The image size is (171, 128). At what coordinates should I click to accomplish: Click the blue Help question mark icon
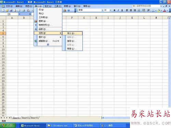[x=69, y=10]
